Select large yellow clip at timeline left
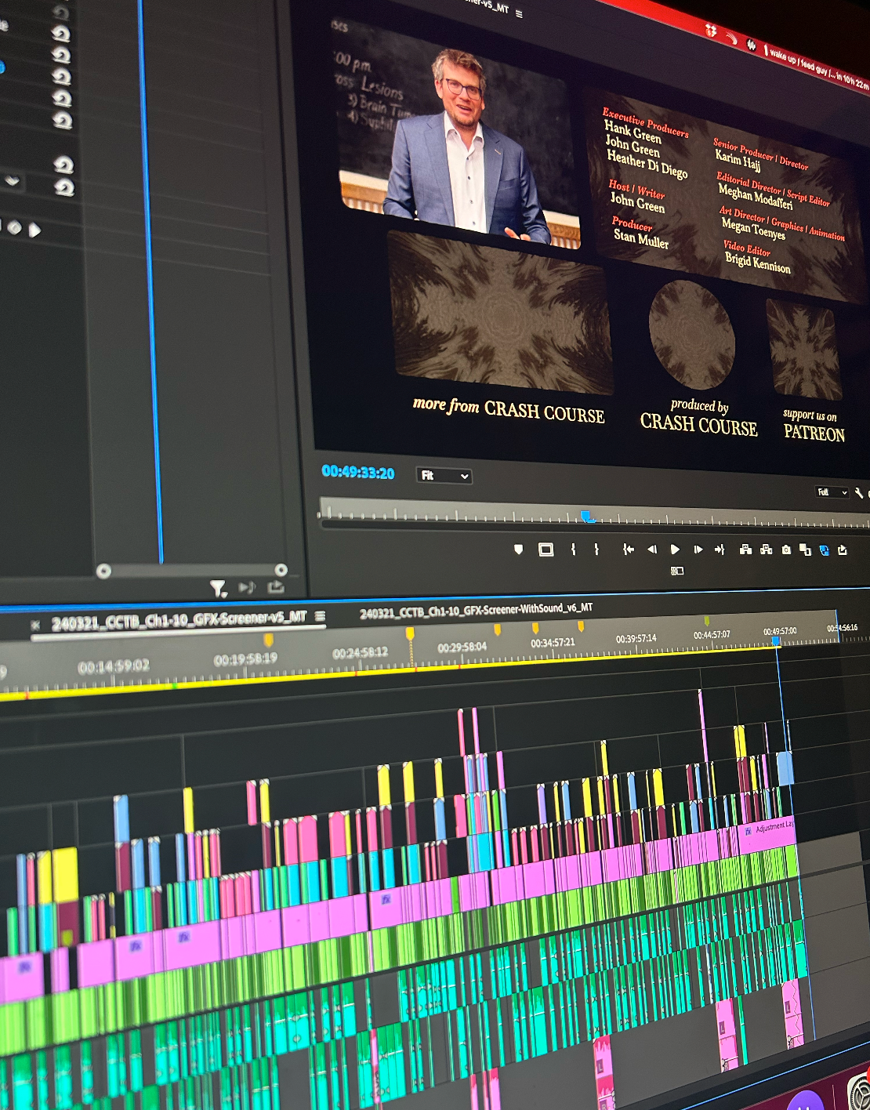Image resolution: width=870 pixels, height=1110 pixels. pyautogui.click(x=65, y=875)
